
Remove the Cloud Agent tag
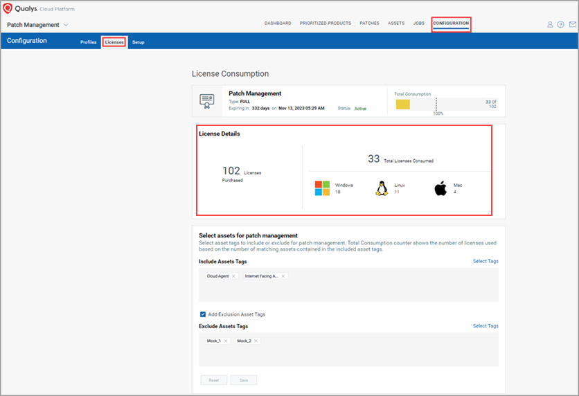click(x=233, y=276)
